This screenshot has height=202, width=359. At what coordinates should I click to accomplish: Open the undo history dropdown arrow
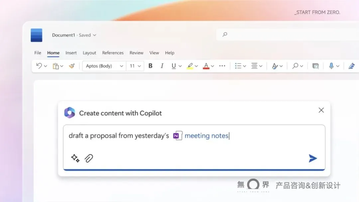[46, 66]
